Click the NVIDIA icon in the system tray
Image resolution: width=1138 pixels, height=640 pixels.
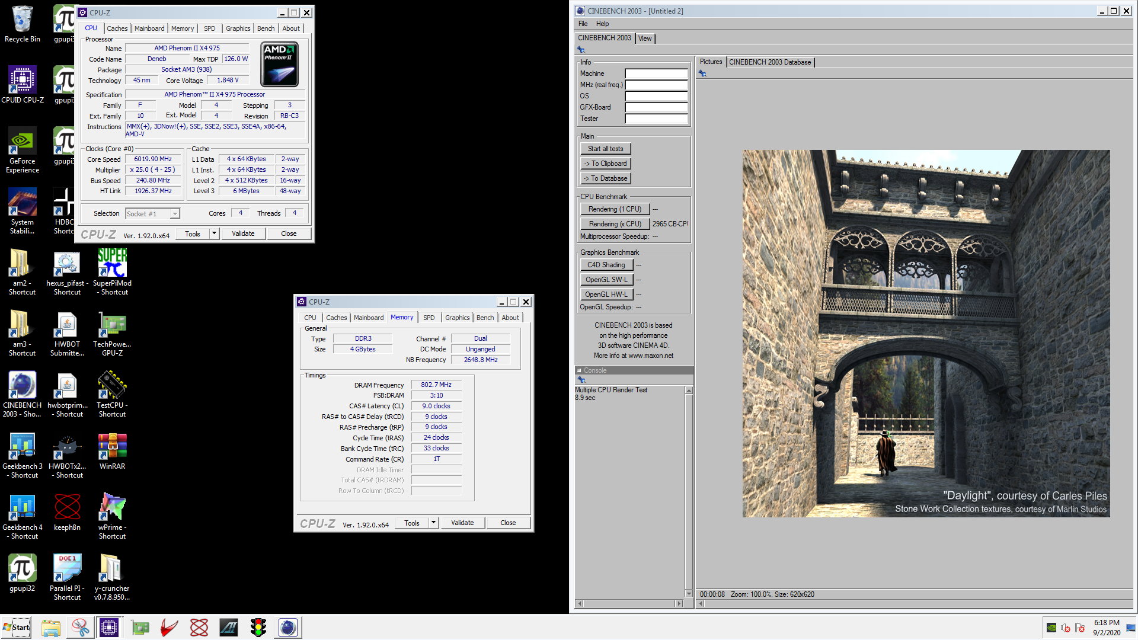click(x=1051, y=628)
